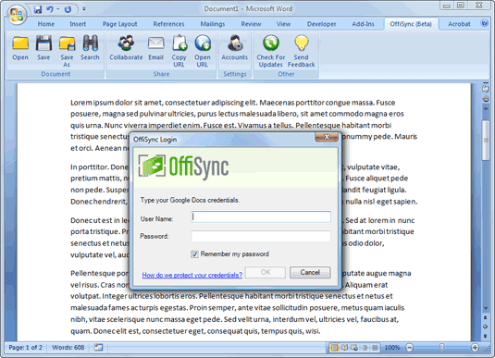
Task: Click the vertical scrollbar thumb
Action: click(486, 141)
